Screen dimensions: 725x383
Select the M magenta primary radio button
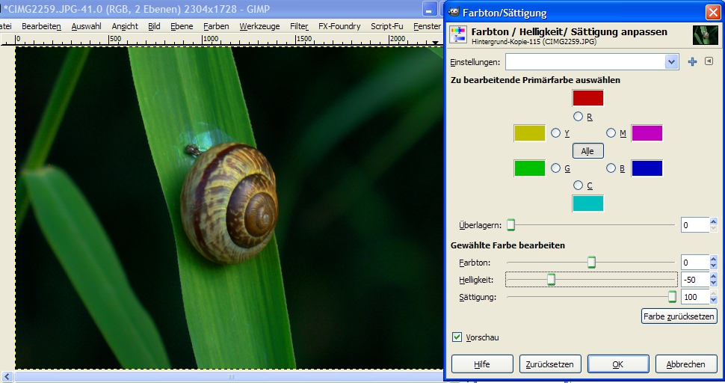pos(611,132)
